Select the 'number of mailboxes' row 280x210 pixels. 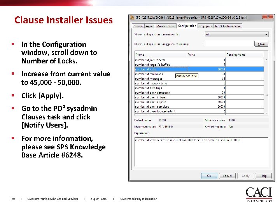199,74
